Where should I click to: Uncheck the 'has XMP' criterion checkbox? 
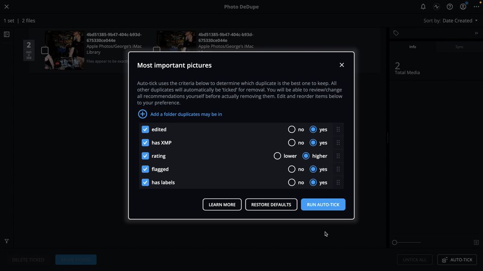coord(145,143)
